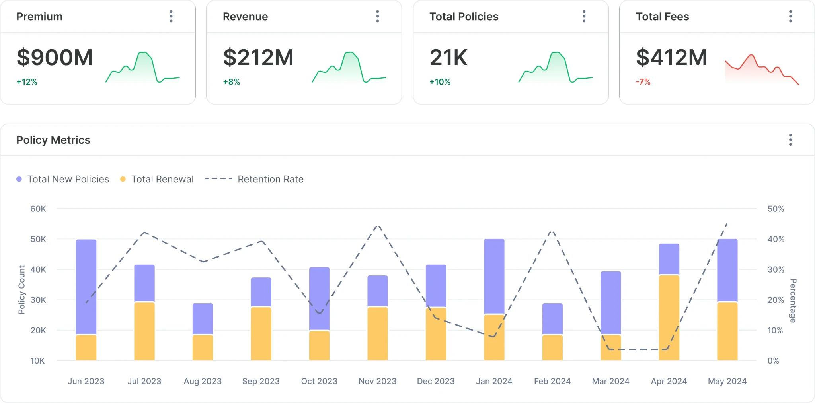815x403 pixels.
Task: Select the Apr 2024 yellow renewal bar
Action: click(669, 318)
